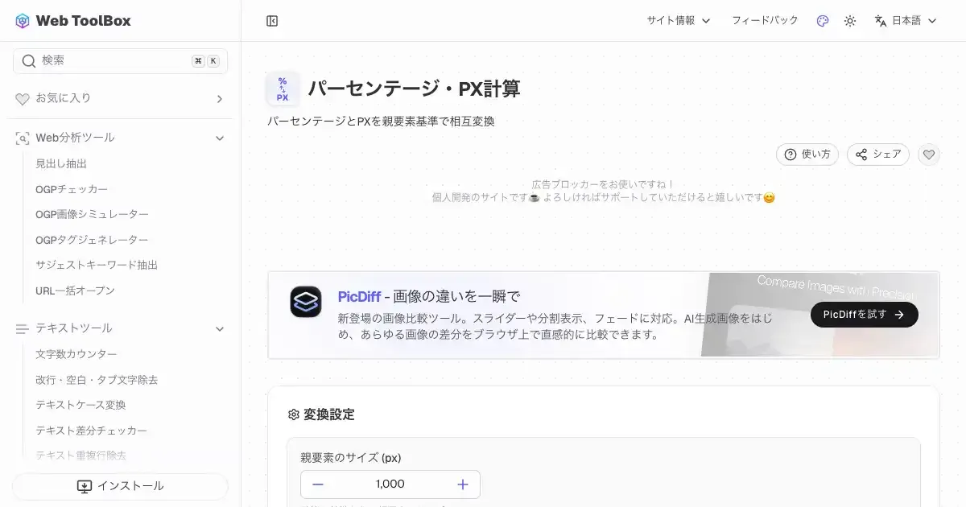This screenshot has height=507, width=966.
Task: Add tool to favorites heart icon
Action: point(929,155)
